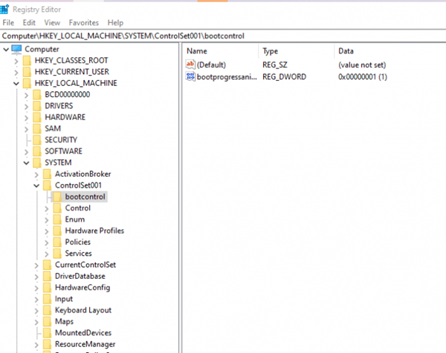Image resolution: width=446 pixels, height=353 pixels.
Task: Collapse the Computer root node
Action: [6, 50]
